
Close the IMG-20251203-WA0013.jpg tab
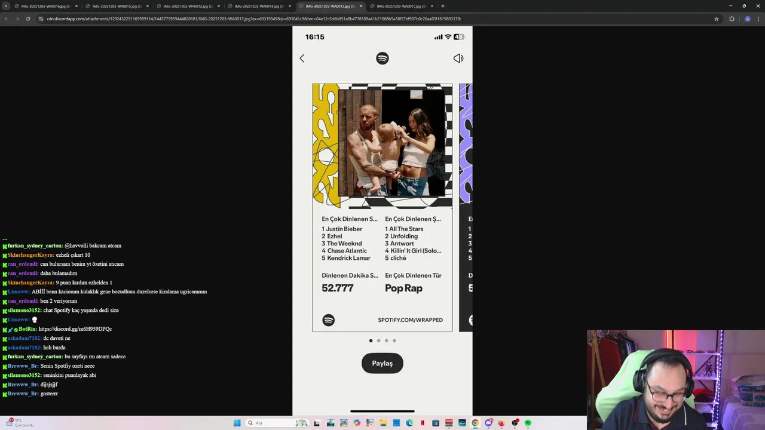point(361,6)
